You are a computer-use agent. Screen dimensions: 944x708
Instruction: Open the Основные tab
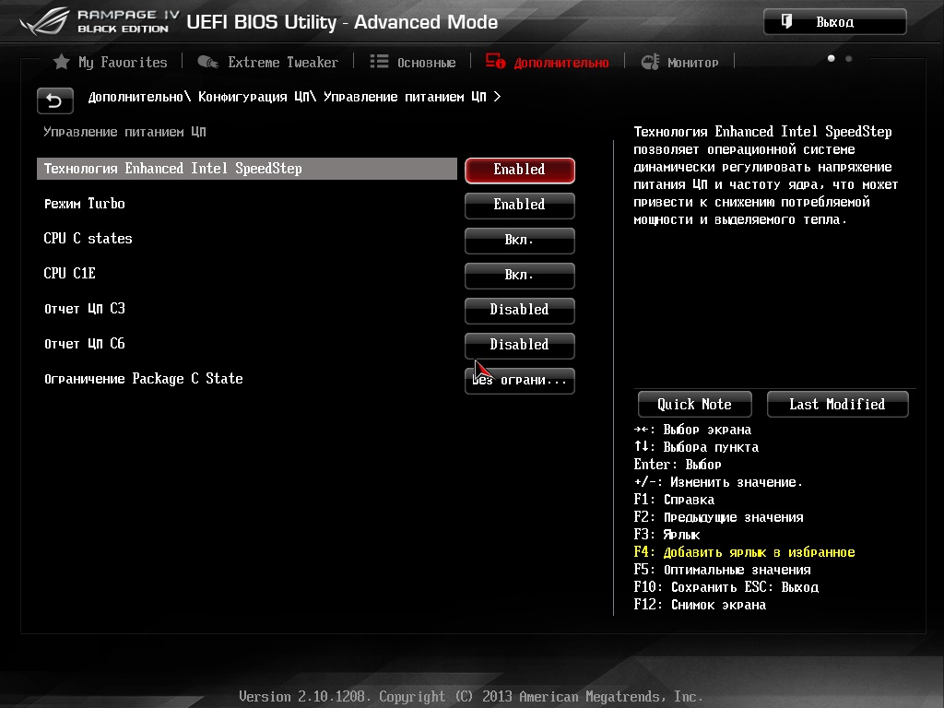(426, 62)
